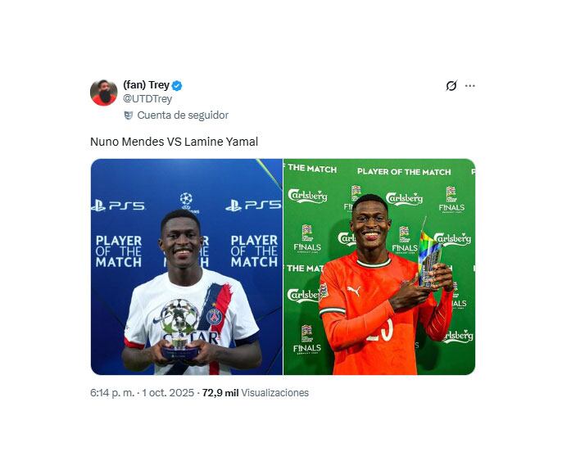Click the PSG crest on the shirt
Image resolution: width=562 pixels, height=470 pixels.
click(215, 317)
